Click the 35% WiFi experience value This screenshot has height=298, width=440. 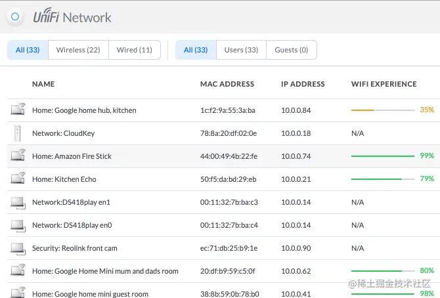coord(427,110)
